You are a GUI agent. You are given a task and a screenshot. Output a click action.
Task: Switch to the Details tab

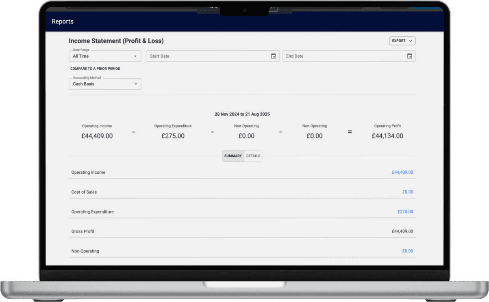coord(253,156)
